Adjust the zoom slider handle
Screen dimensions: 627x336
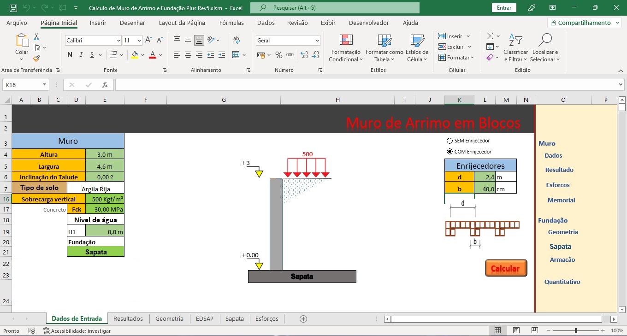(576, 330)
